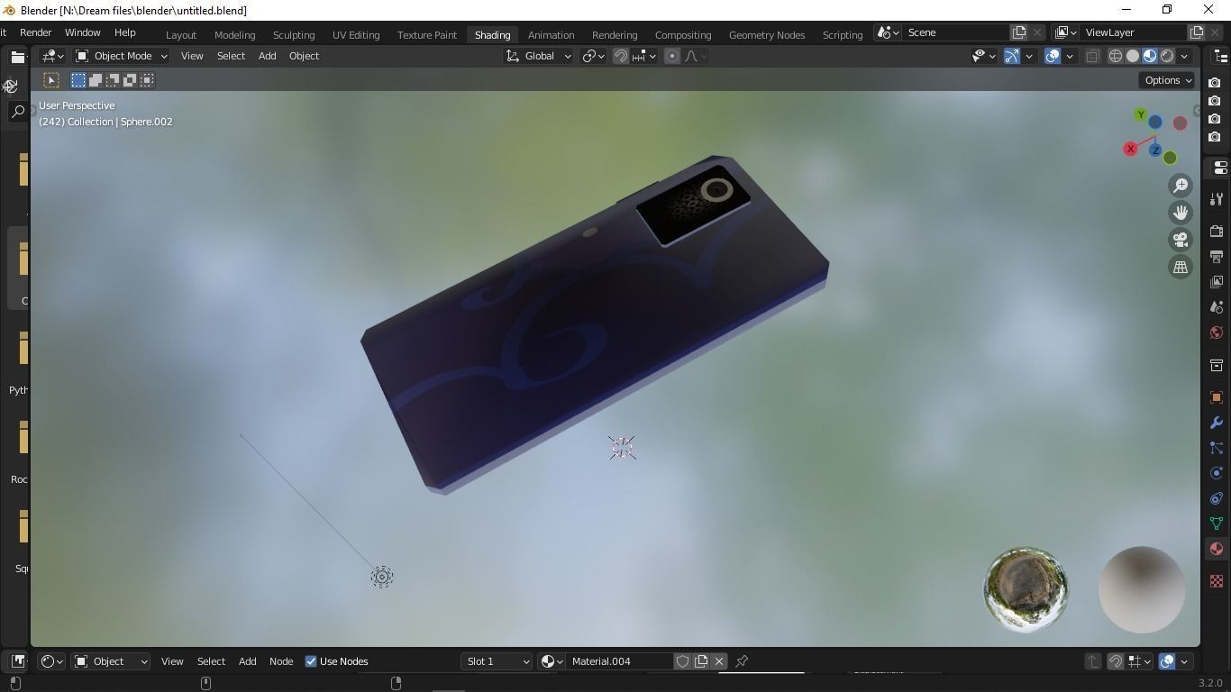Open the Options dropdown in viewport
1231x692 pixels.
tap(1168, 80)
